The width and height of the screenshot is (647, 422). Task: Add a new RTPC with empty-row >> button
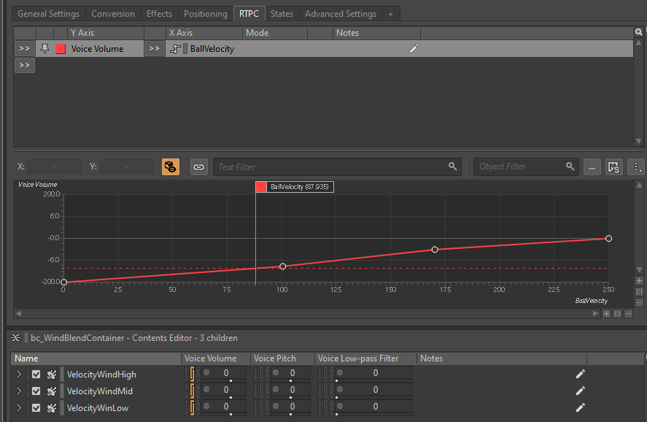point(24,66)
